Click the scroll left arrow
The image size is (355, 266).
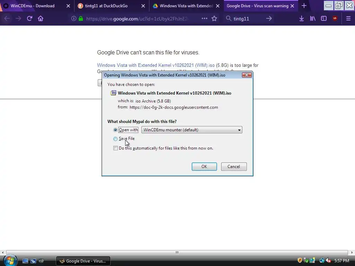3,252
